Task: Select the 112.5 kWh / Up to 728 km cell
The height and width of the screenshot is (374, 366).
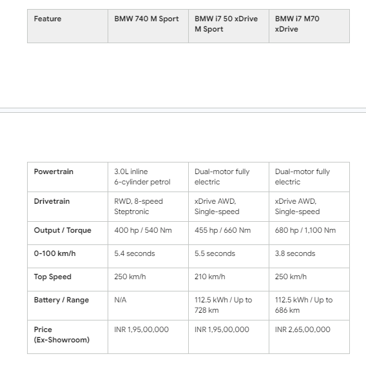Action: (229, 306)
